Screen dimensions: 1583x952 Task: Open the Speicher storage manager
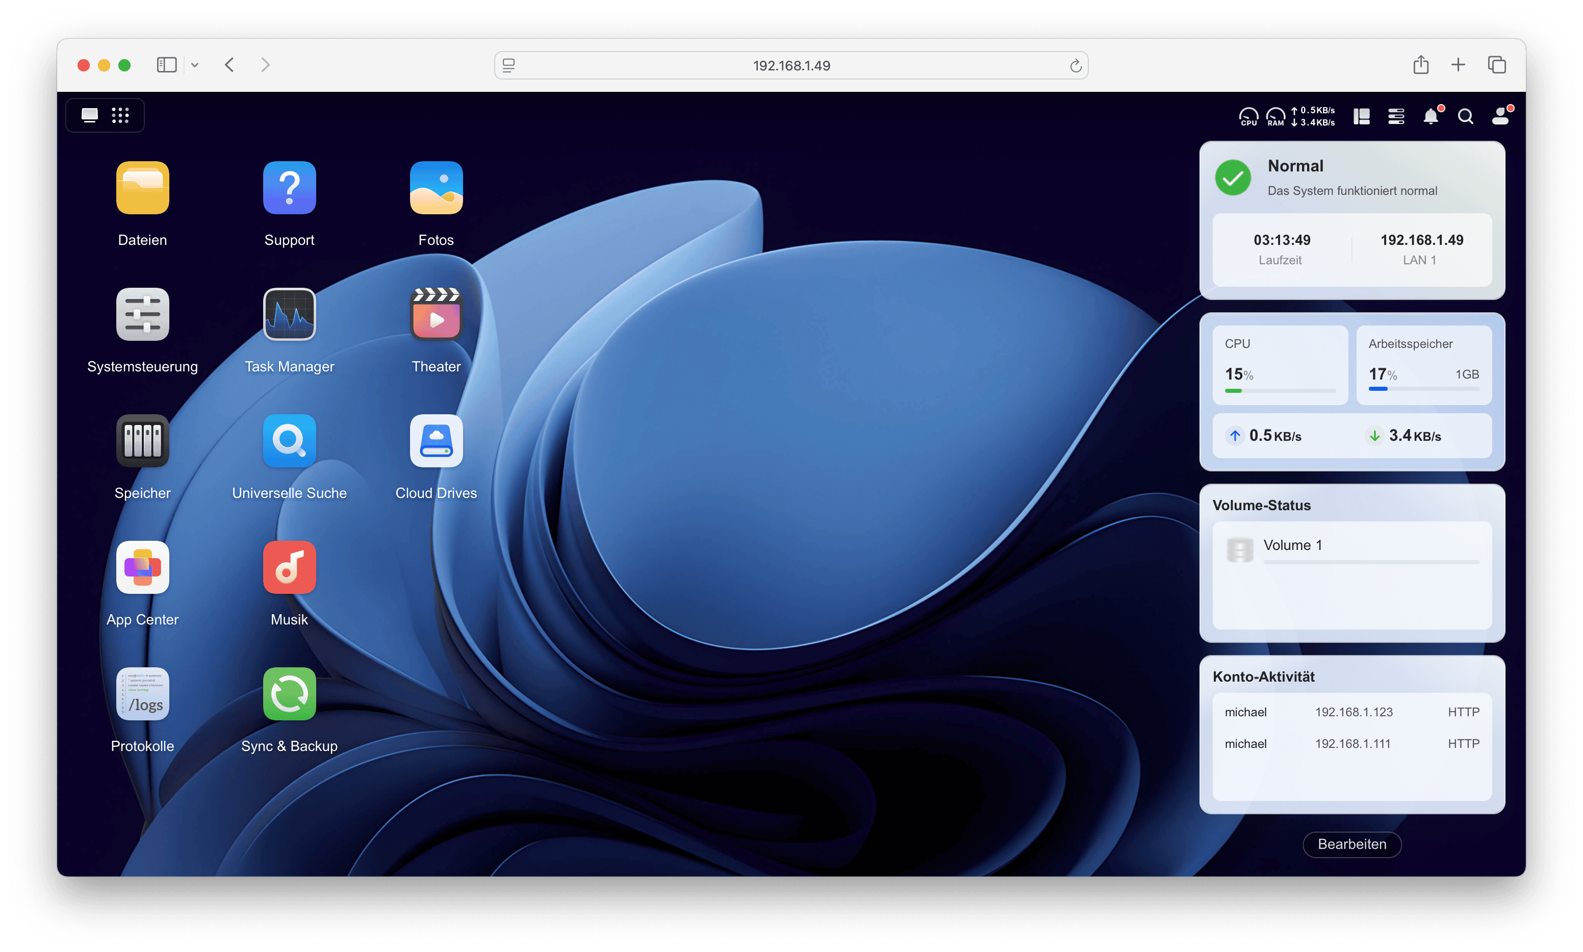142,441
